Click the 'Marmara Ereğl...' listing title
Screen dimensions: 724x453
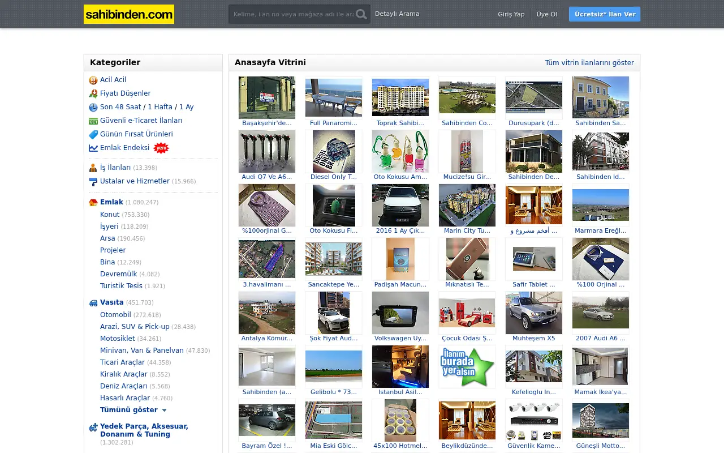[601, 231]
